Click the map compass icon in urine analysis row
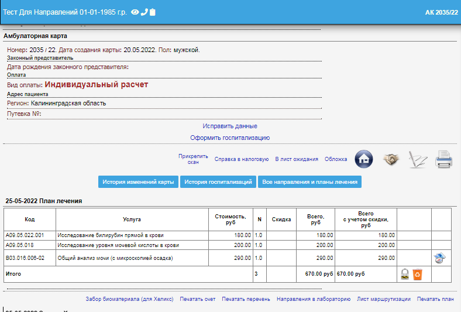The height and width of the screenshot is (312, 461). (x=440, y=258)
